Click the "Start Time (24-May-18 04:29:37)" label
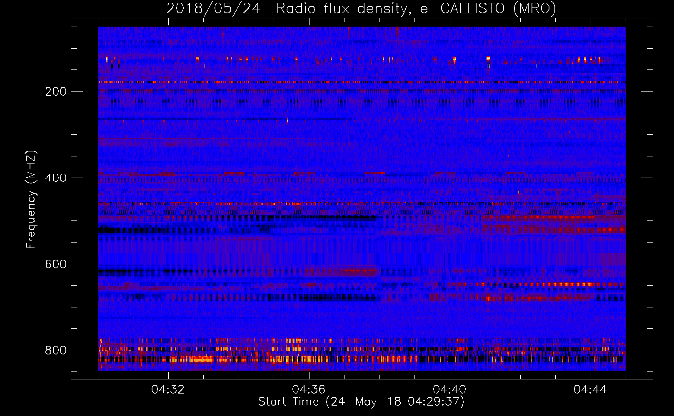Image resolution: width=674 pixels, height=416 pixels. pos(361,402)
